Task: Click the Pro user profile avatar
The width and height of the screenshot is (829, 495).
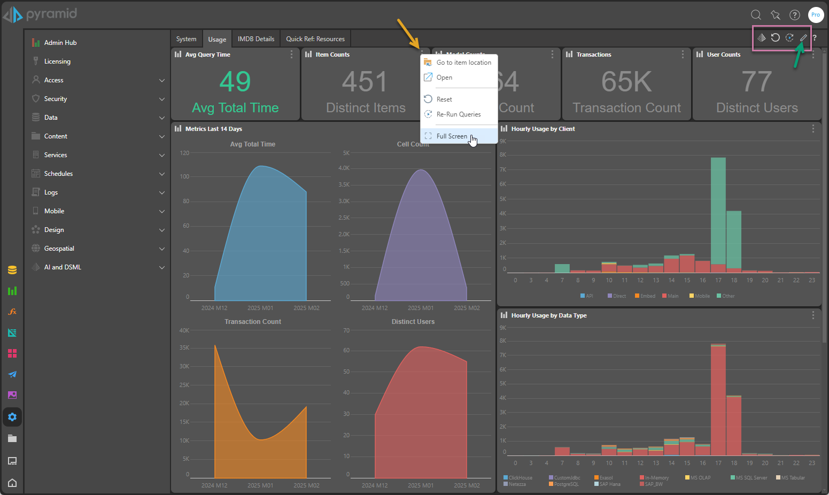Action: tap(815, 15)
